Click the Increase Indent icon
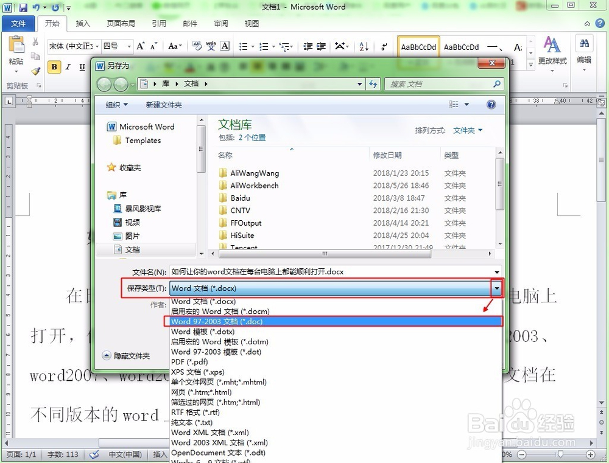This screenshot has width=609, height=463. 321,47
